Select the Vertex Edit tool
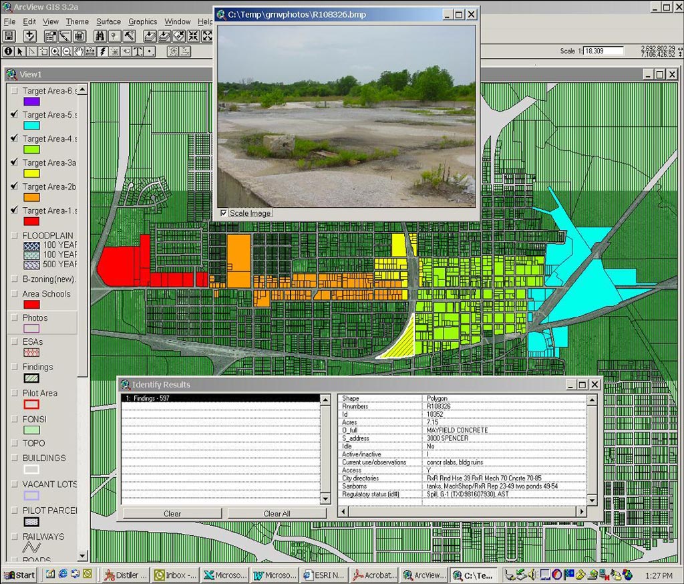This screenshot has width=684, height=584. pos(32,51)
